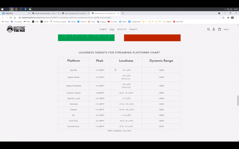This screenshot has width=239, height=149.
Task: Click the -9 to -13 LUFS loudness cell
Action: [126, 93]
